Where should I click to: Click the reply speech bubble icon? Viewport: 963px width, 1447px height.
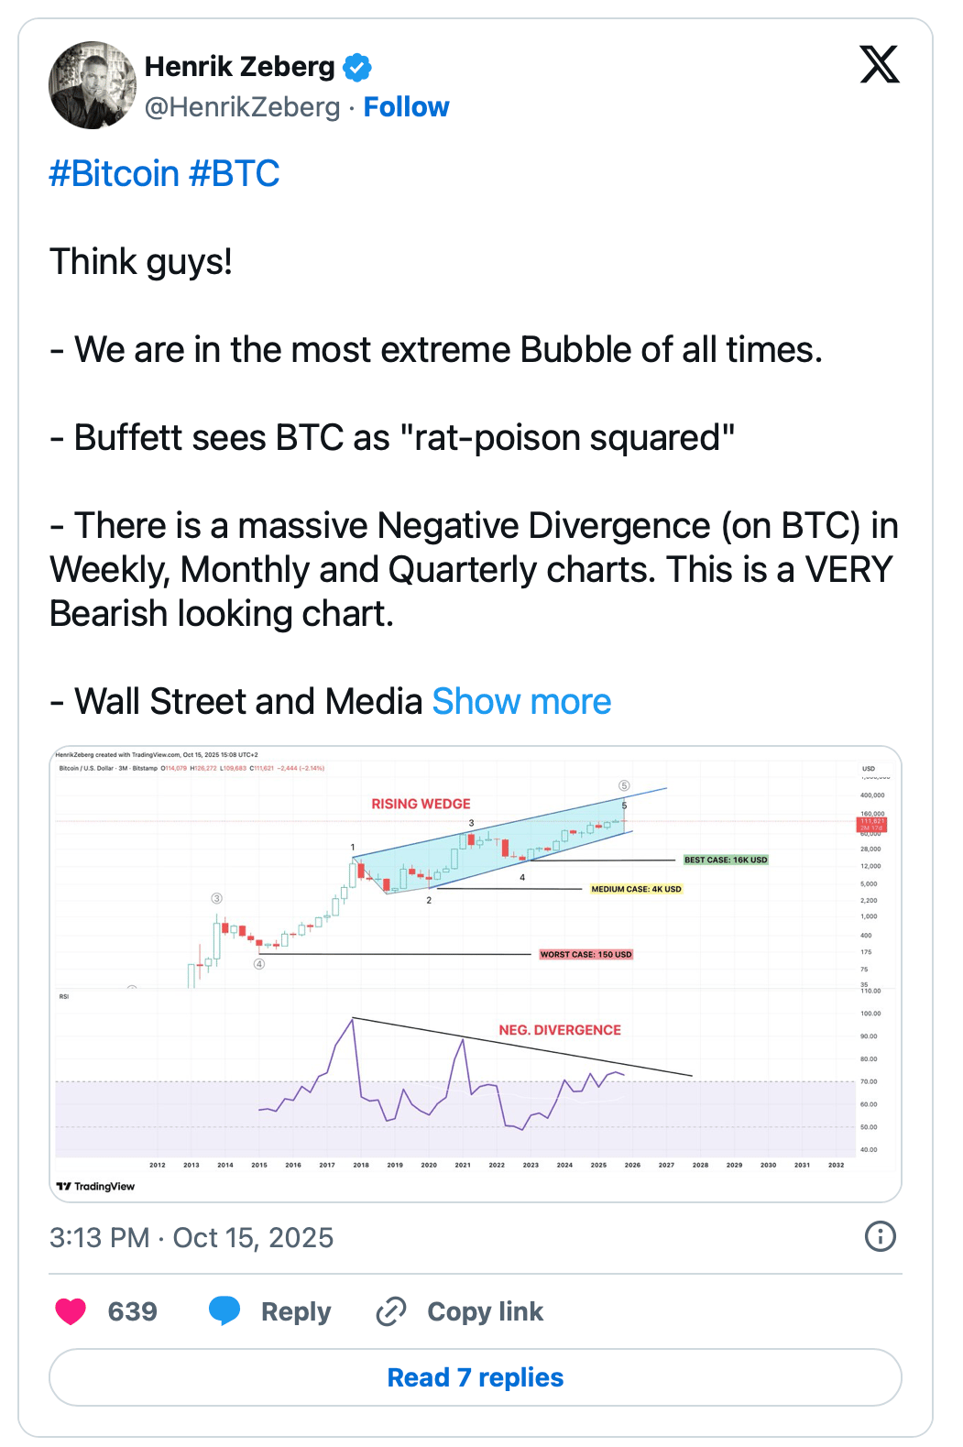pyautogui.click(x=224, y=1311)
